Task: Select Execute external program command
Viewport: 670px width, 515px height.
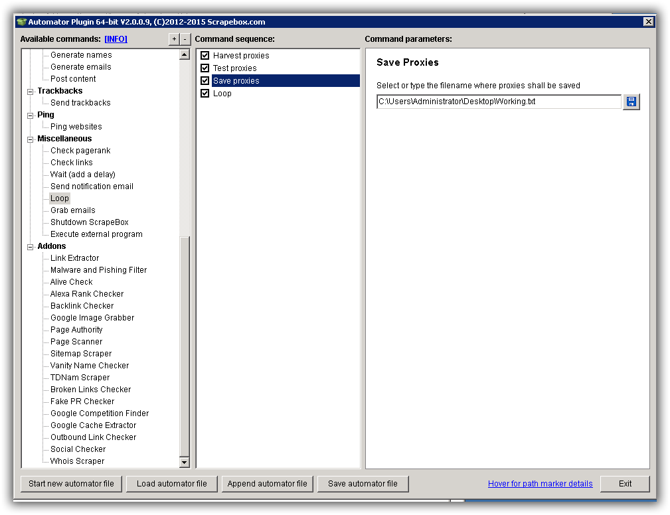Action: coord(96,234)
